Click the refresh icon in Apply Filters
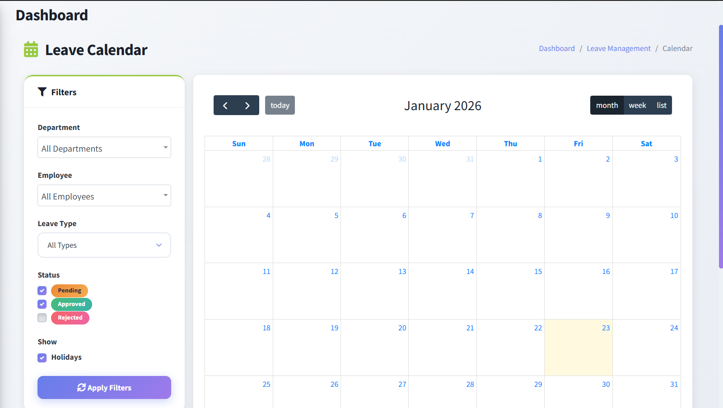The width and height of the screenshot is (723, 408). (81, 388)
